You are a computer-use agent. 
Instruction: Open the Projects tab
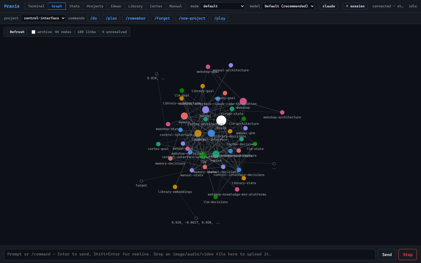[95, 6]
